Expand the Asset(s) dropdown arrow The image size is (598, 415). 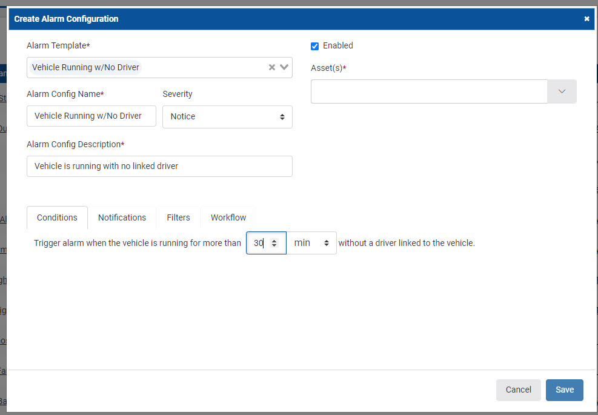point(562,91)
